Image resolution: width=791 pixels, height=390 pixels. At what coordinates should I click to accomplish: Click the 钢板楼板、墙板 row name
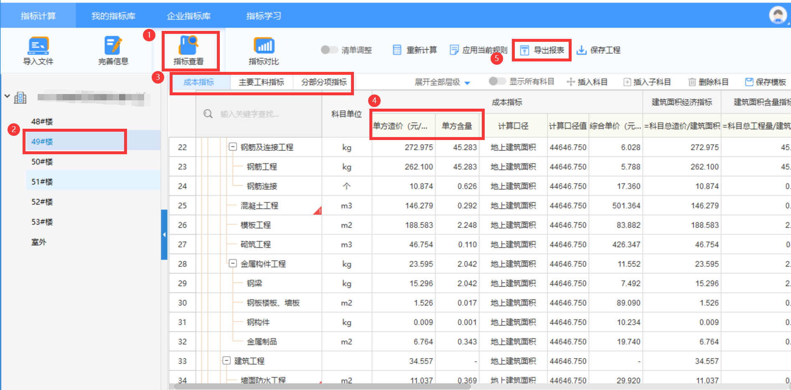[x=273, y=303]
